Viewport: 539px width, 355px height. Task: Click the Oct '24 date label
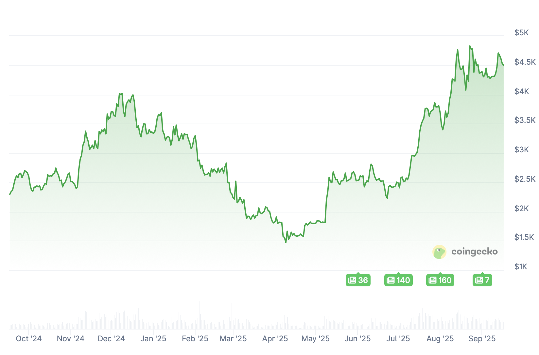coord(29,339)
